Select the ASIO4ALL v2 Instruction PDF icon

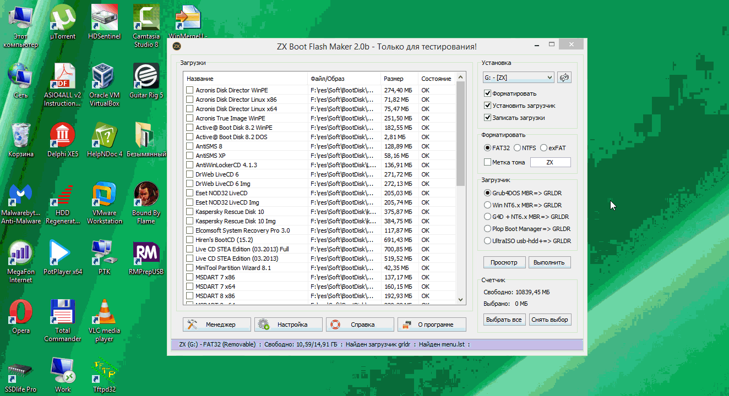pos(63,85)
